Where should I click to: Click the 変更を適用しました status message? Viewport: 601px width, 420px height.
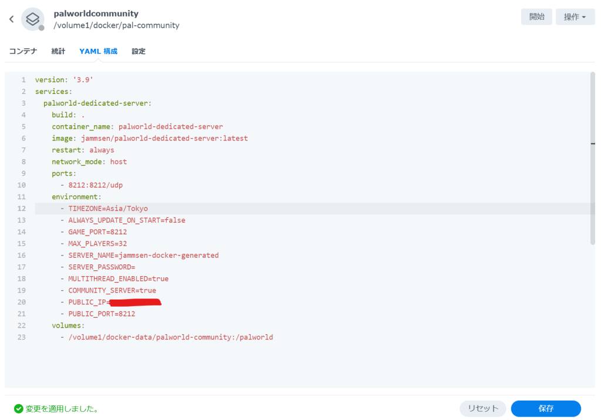point(62,408)
